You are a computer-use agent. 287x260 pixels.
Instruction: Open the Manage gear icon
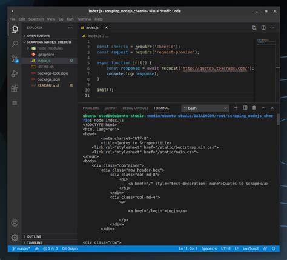[x=15, y=238]
